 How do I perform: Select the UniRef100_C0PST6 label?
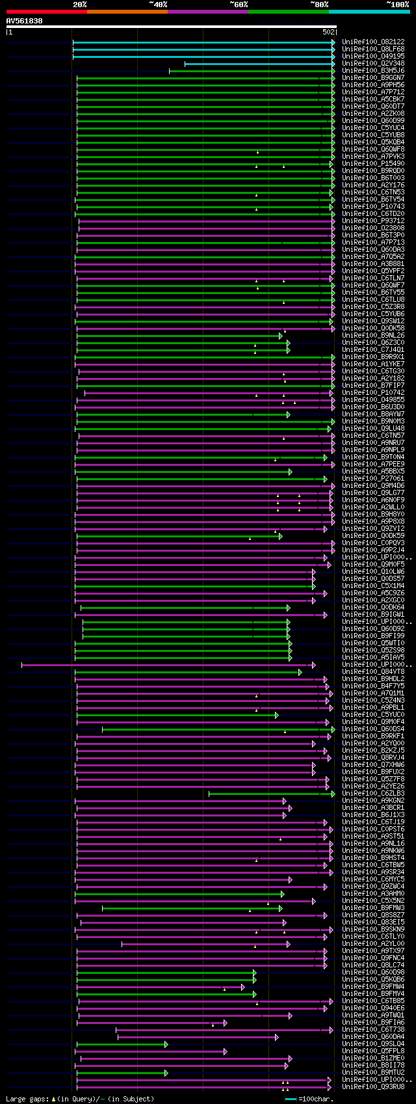373,829
